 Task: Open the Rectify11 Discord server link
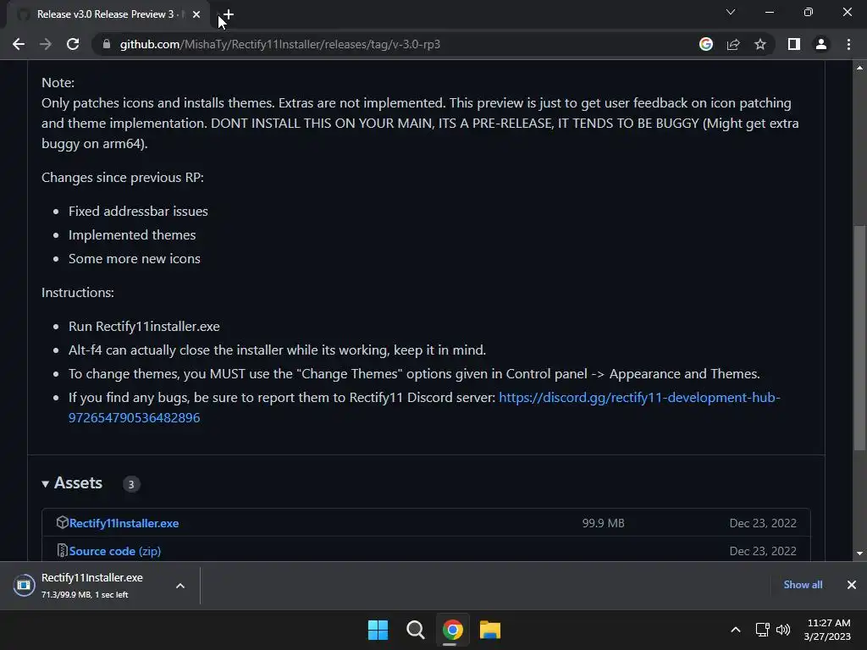424,407
